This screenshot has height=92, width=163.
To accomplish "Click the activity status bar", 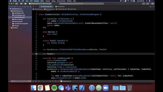I will coord(81,4).
